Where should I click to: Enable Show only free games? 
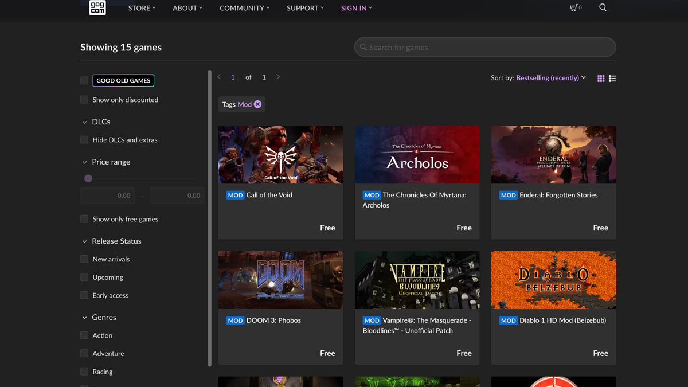[84, 218]
